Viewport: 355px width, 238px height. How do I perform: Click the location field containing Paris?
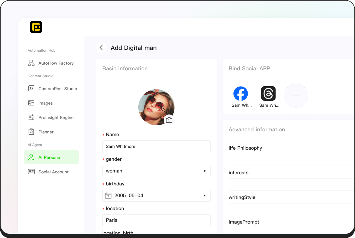(x=156, y=220)
